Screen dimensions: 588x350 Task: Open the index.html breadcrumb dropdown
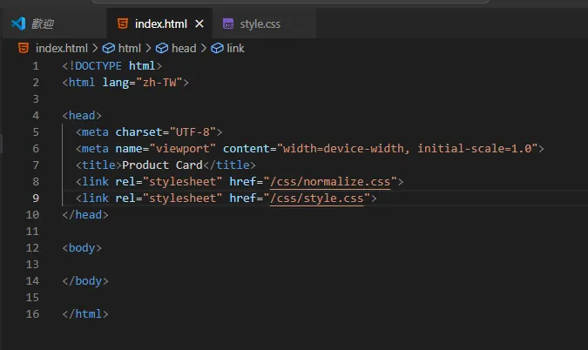pos(62,49)
